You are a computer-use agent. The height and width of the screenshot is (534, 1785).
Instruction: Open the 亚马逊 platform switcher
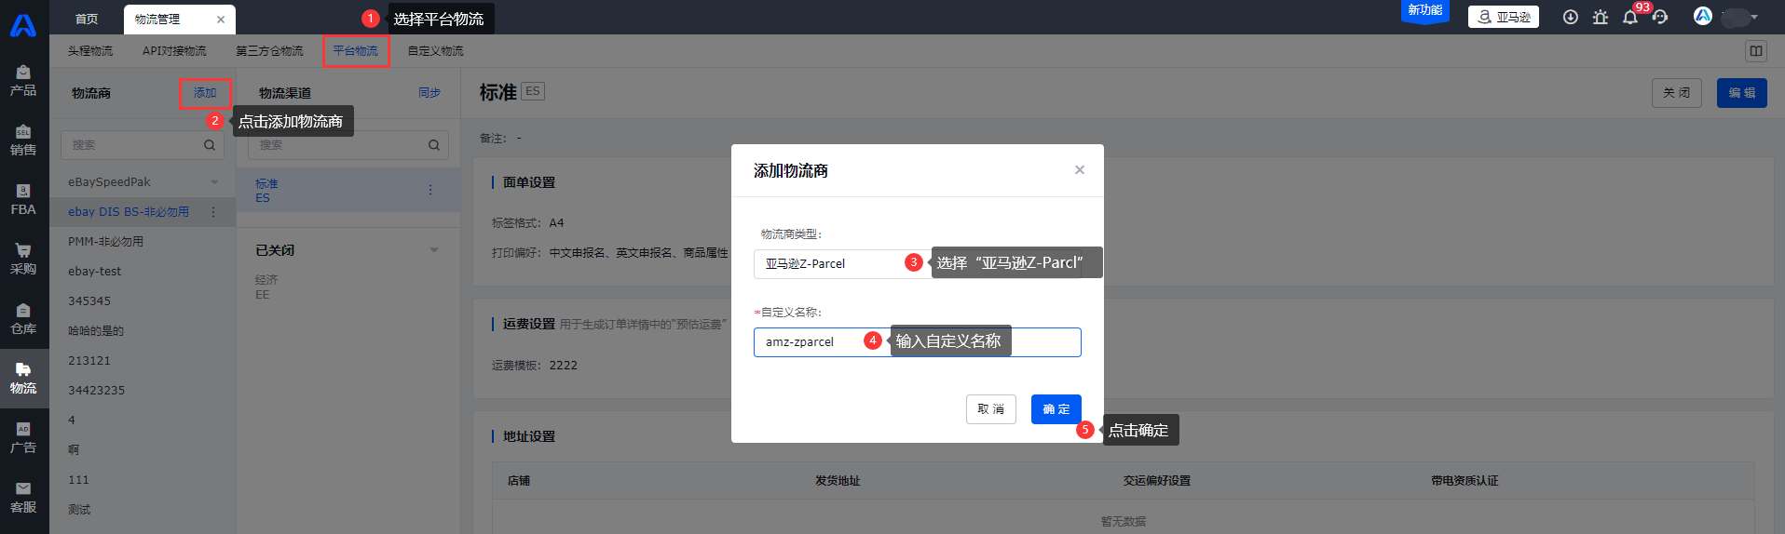coord(1504,17)
